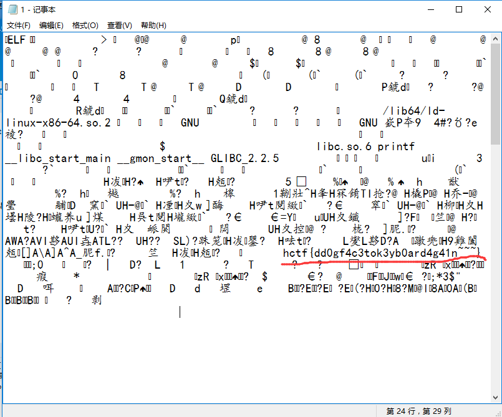The image size is (502, 417).
Task: Click the ELF header text at top
Action: point(18,40)
